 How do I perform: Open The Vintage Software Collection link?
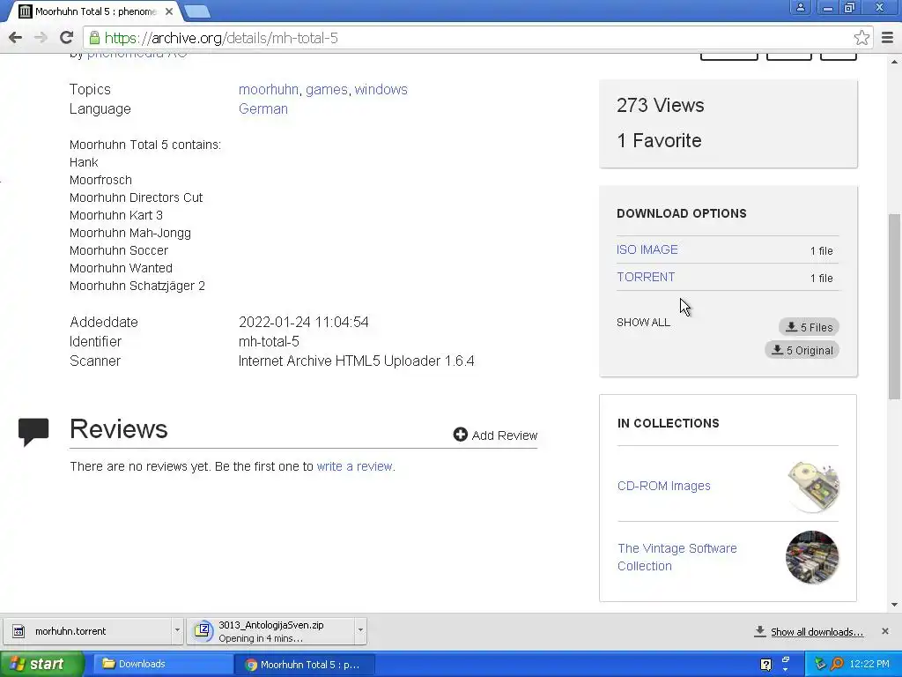(677, 557)
